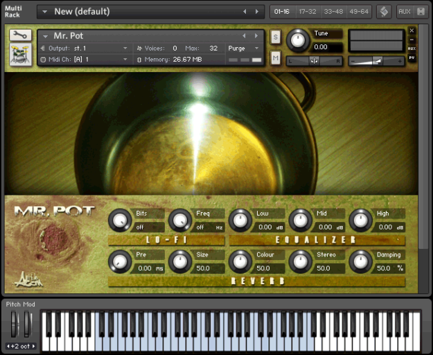Select previous multi with left arrow

[245, 12]
